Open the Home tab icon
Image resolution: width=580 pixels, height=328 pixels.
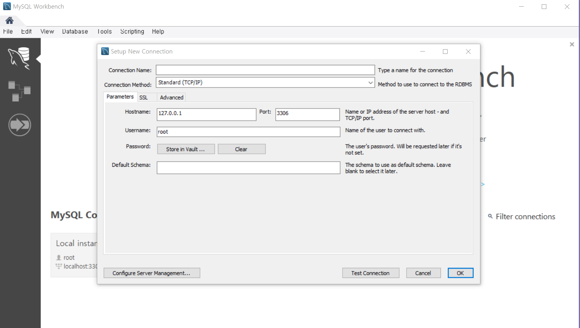9,20
